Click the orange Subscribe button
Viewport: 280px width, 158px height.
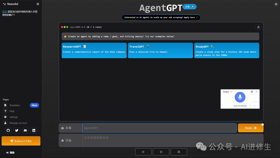pyautogui.click(x=21, y=141)
